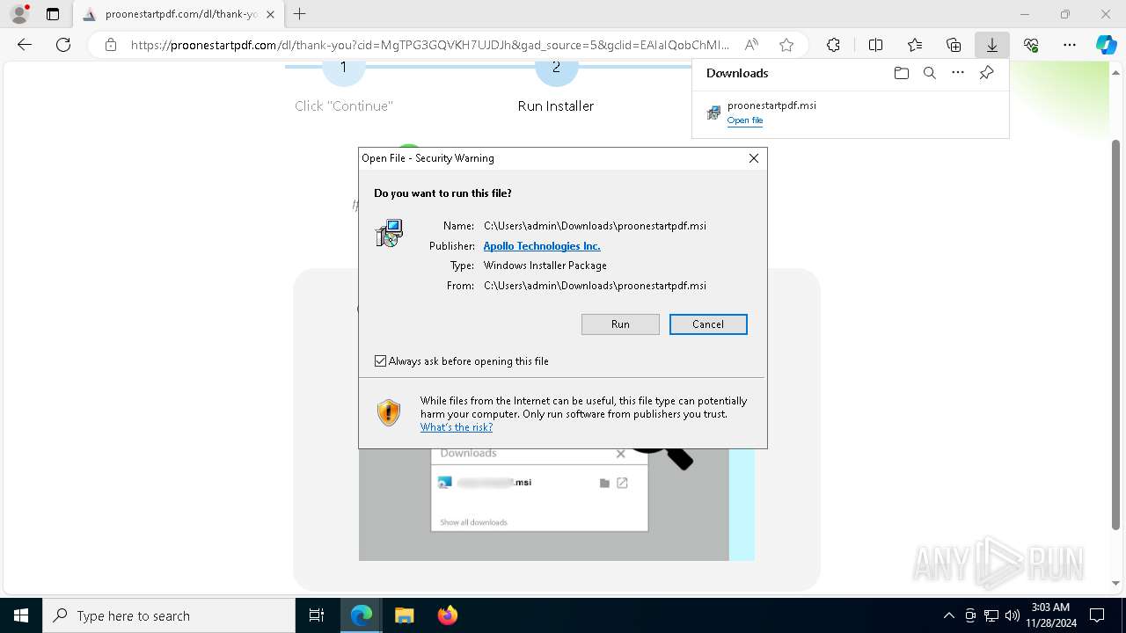Open Read aloud icon in address bar
The width and height of the screenshot is (1126, 633).
[751, 45]
